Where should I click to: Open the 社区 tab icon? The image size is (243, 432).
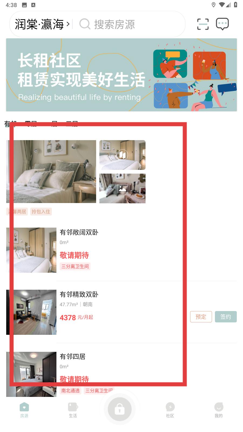[170, 407]
